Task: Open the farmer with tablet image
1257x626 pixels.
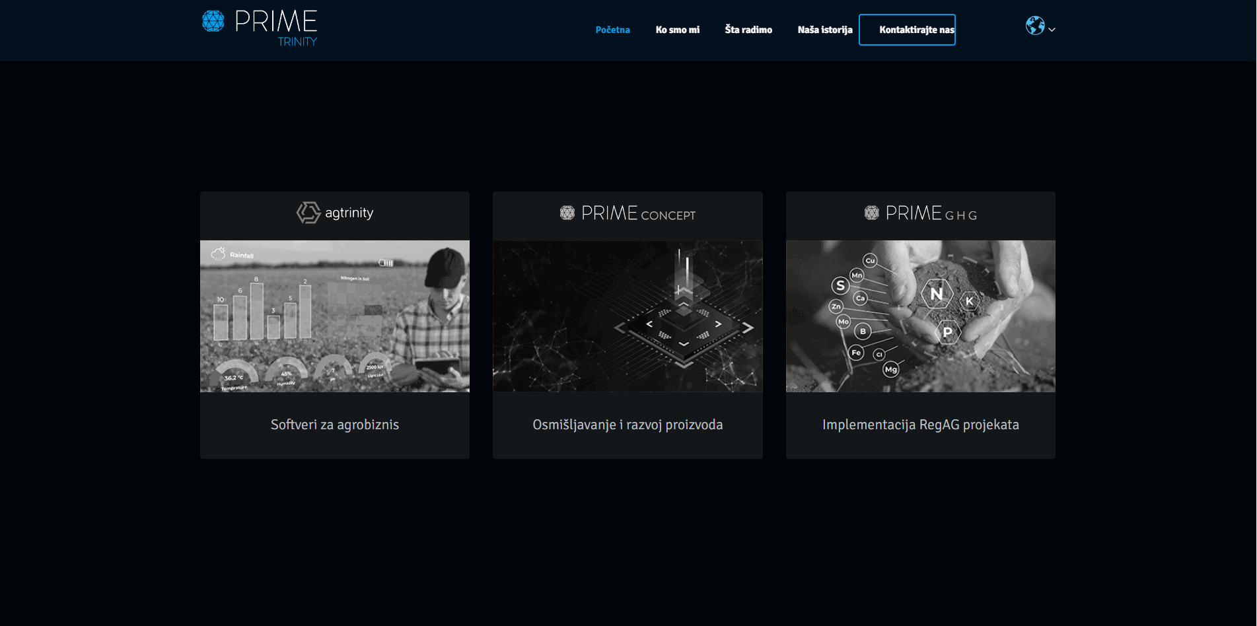Action: pos(335,316)
